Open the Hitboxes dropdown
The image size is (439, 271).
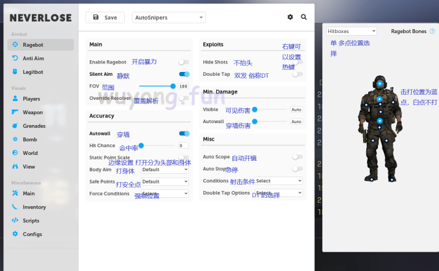click(x=351, y=31)
